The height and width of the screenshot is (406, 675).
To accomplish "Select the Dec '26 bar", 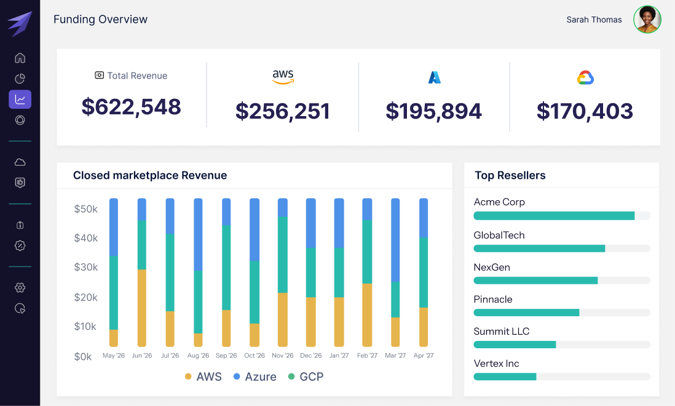I will point(311,272).
